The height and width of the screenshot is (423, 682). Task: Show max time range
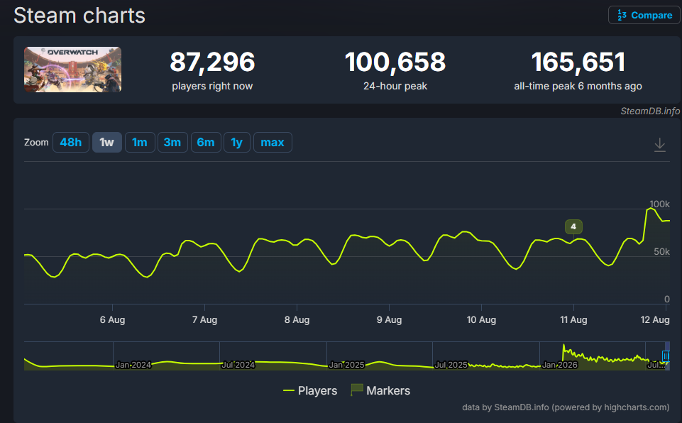[273, 143]
